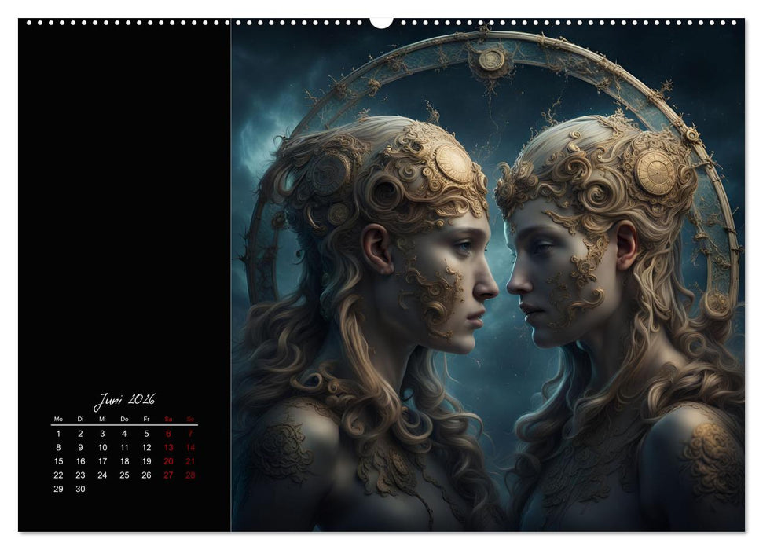Image resolution: width=763 pixels, height=550 pixels.
Task: Click date 30, the last day
Action: (80, 488)
